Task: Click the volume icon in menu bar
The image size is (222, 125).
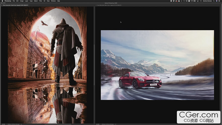Action: pos(187,1)
